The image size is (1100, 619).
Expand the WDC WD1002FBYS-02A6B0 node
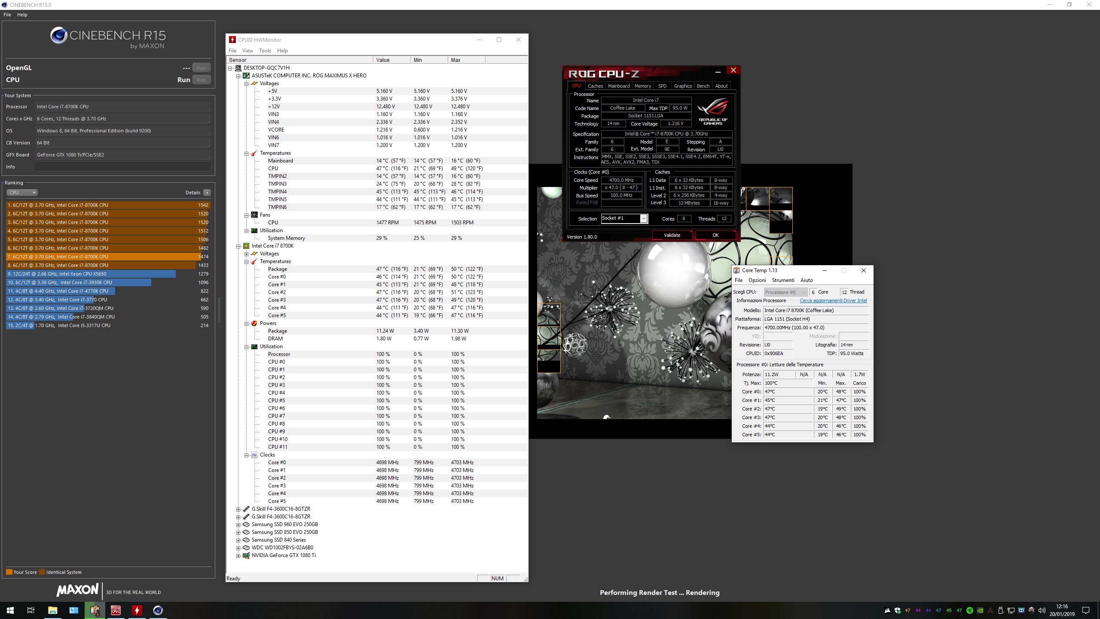(238, 548)
